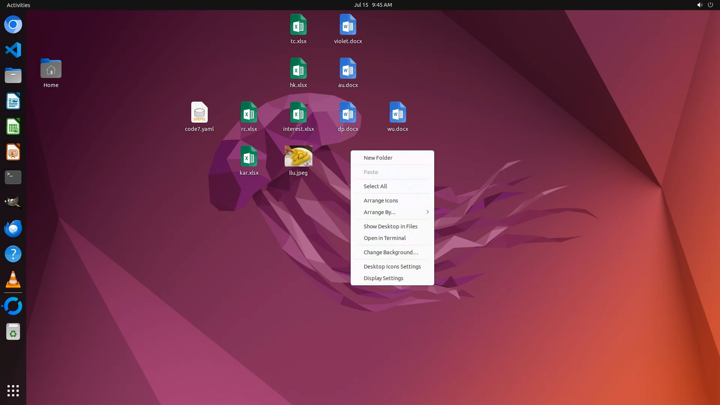The width and height of the screenshot is (720, 405).
Task: Open the system power menu
Action: tap(710, 5)
